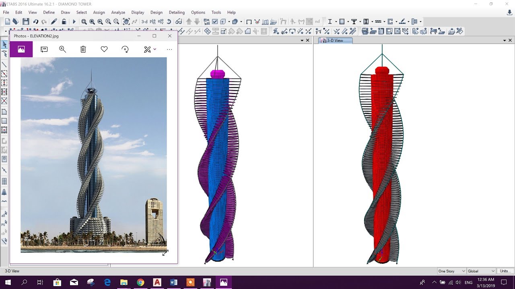
Task: Set the default 3-d view
Action: point(144,22)
